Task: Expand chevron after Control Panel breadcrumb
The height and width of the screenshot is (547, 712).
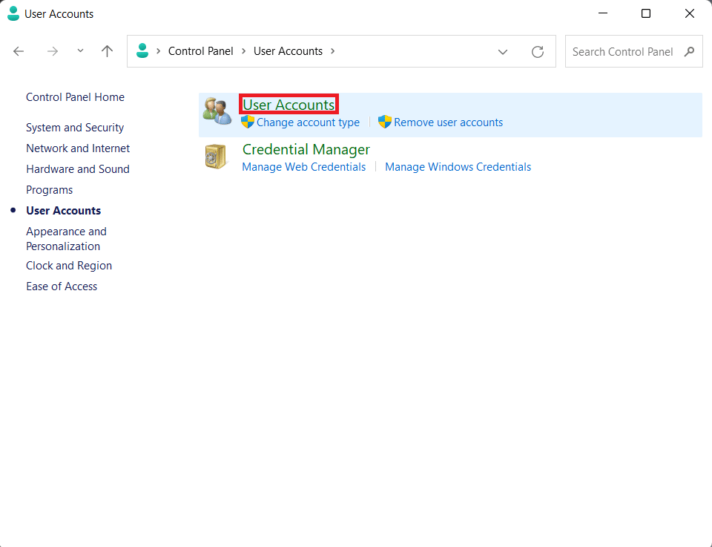Action: (x=243, y=51)
